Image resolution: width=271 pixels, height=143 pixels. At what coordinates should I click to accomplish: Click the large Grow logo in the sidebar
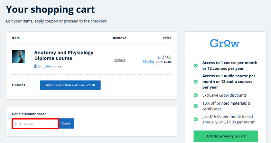point(225,43)
